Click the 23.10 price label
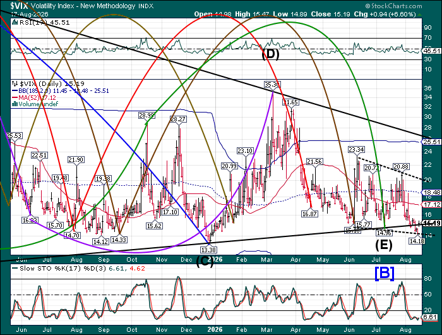 [x=245, y=150]
